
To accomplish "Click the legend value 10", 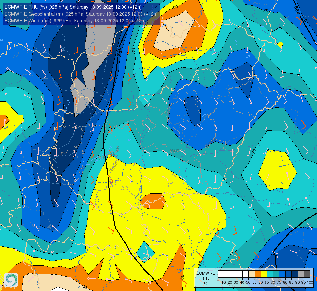I will (x=224, y=282).
